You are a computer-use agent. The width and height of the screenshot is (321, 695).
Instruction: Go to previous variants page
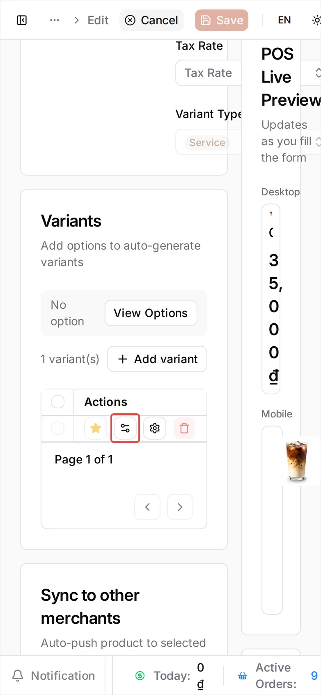(147, 507)
